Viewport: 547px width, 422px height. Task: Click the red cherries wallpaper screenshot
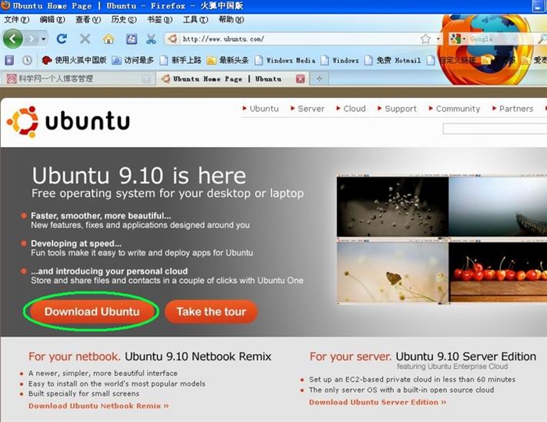tap(498, 271)
